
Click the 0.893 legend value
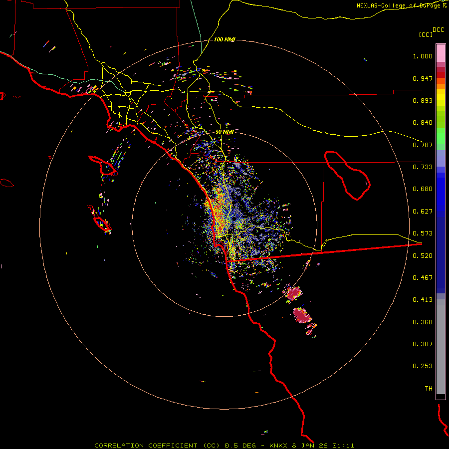click(423, 100)
